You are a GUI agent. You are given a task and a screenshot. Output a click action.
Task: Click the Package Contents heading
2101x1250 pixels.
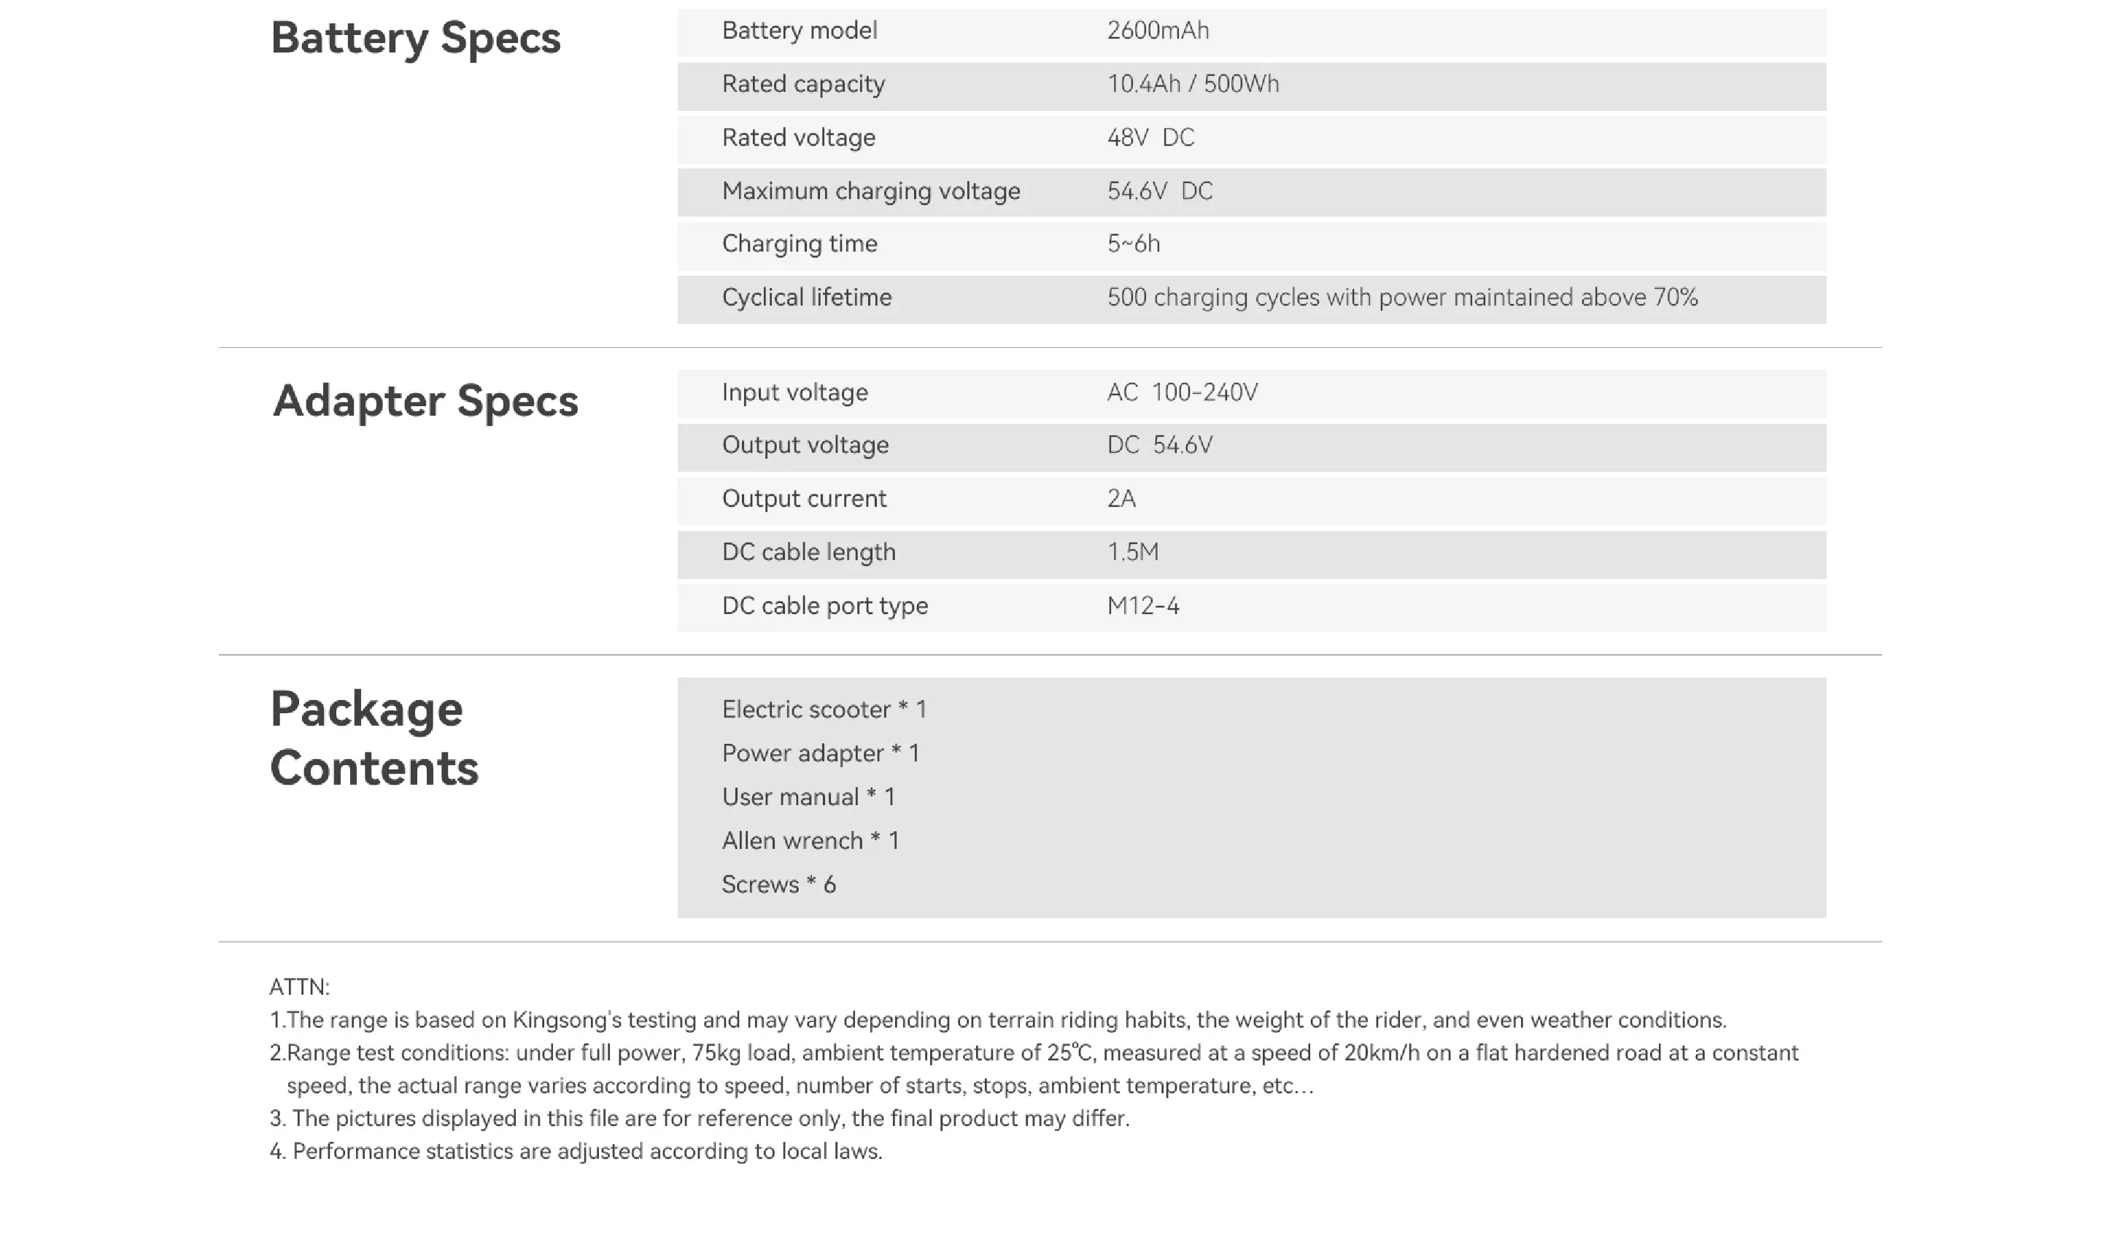375,739
